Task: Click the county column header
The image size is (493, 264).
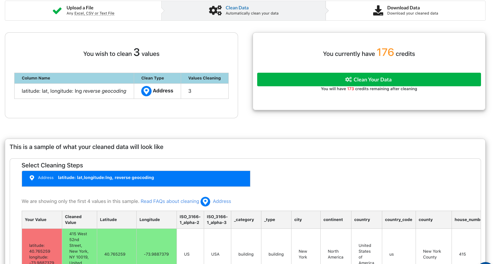Action: (x=434, y=220)
